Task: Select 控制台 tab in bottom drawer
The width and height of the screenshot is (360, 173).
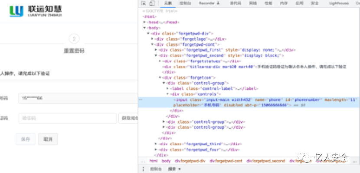Action: [x=156, y=169]
